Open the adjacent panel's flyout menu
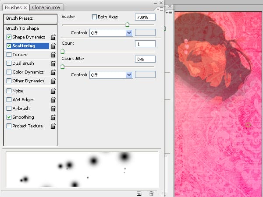 169,13
